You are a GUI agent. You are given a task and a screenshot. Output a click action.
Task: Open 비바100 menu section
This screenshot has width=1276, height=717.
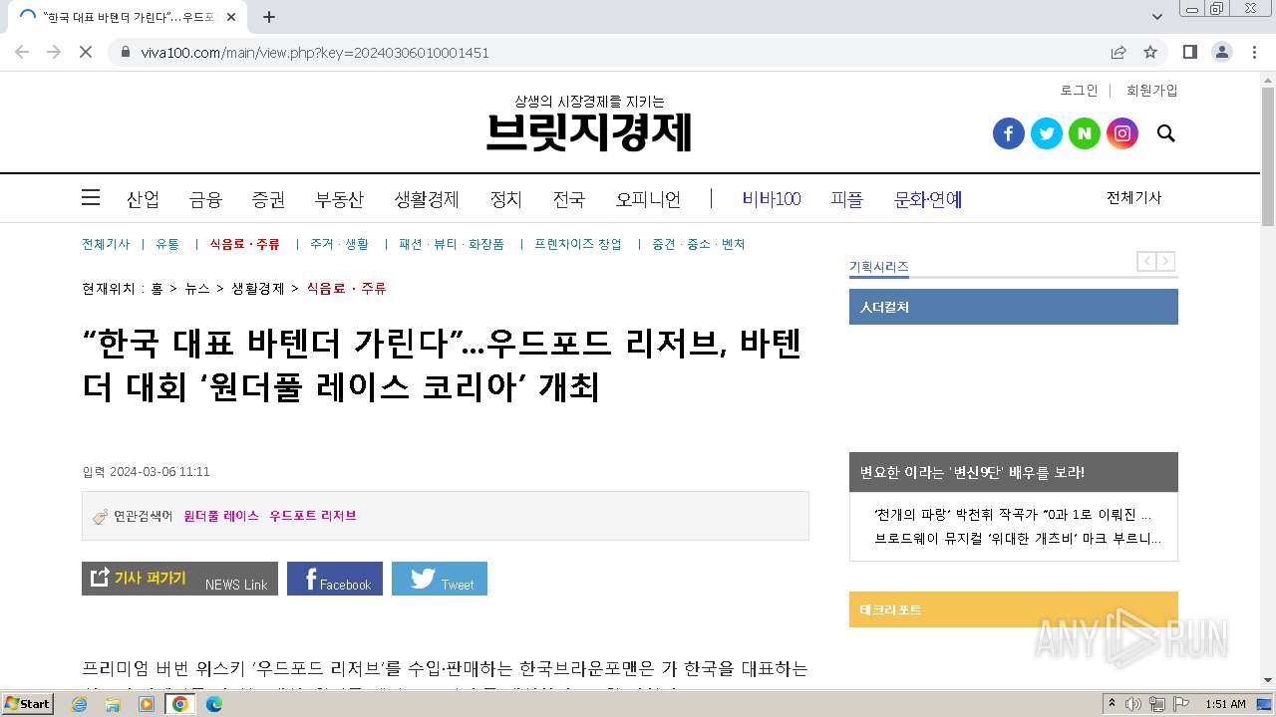coord(771,199)
